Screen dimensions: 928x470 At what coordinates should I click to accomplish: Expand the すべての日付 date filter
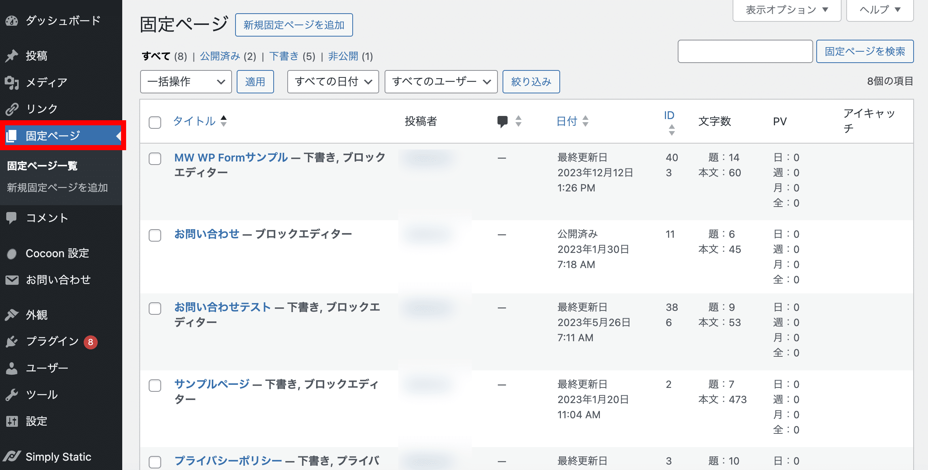click(333, 82)
